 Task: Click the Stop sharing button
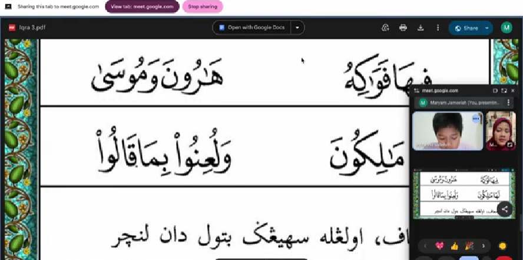coord(203,6)
